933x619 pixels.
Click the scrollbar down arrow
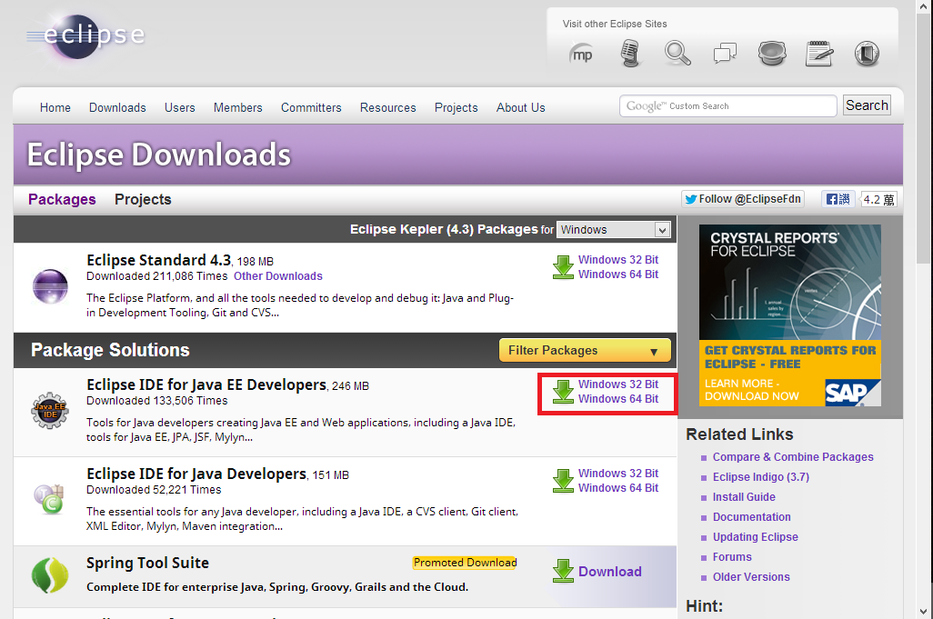[924, 612]
